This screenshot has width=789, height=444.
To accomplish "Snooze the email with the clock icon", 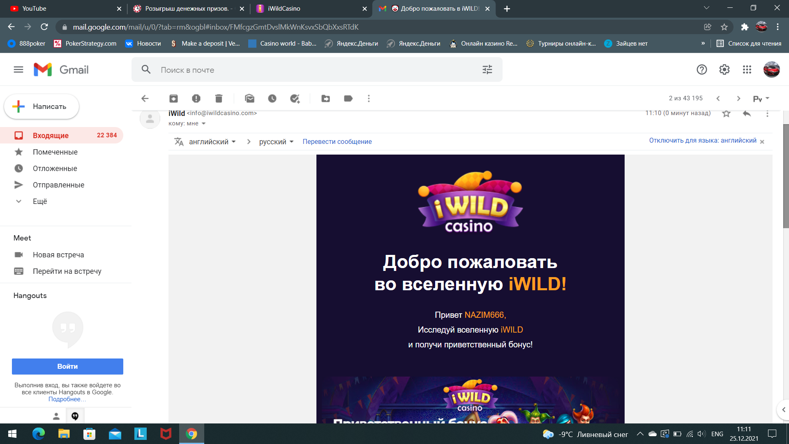I will coord(272,99).
